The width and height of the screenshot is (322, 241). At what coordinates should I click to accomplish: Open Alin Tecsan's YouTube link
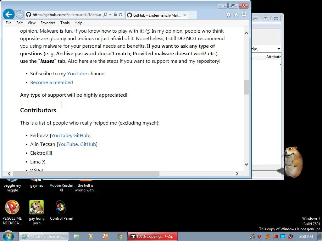coord(68,144)
